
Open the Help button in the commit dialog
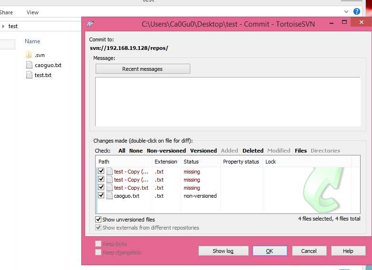(348, 251)
